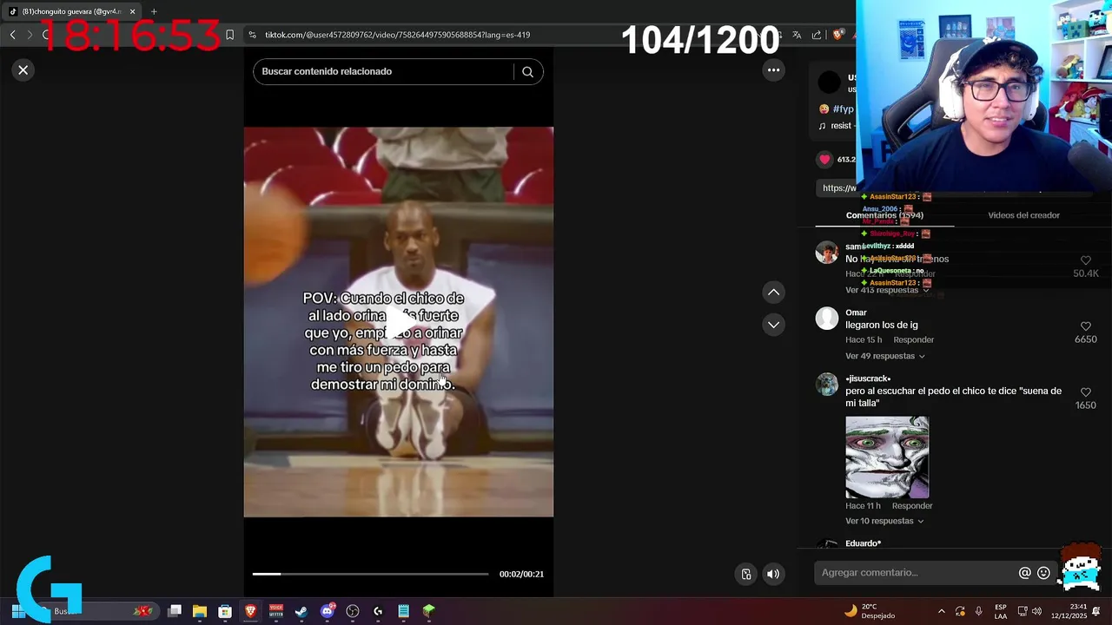Go to previous video with up arrow

(x=773, y=293)
